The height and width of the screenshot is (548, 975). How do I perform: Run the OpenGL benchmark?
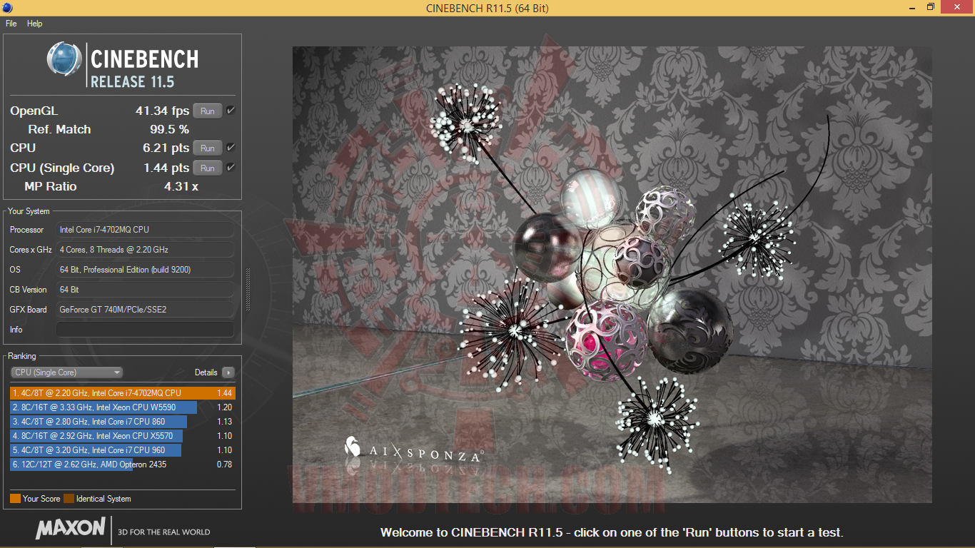click(x=208, y=111)
